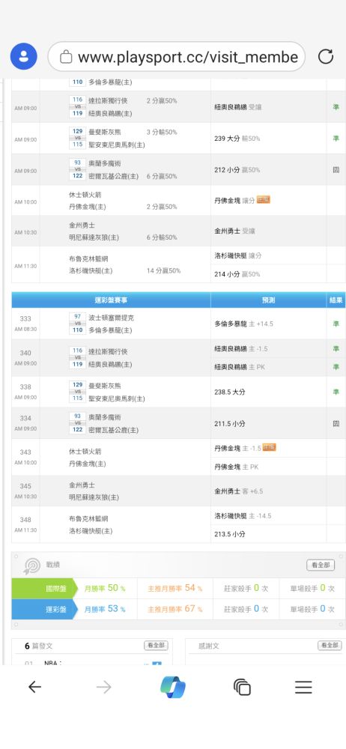
Task: Go back using browser back arrow
Action: tap(34, 688)
